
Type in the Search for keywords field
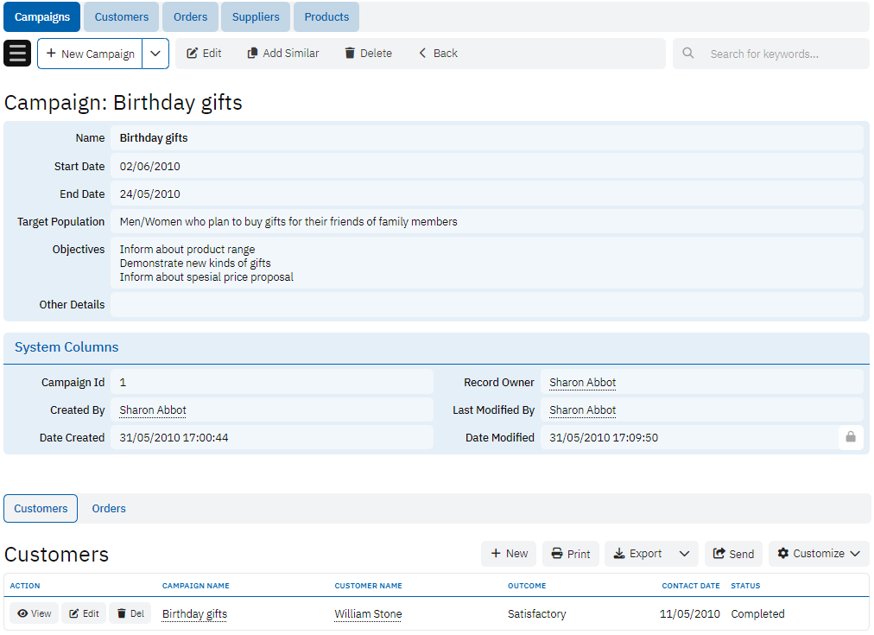coord(782,54)
